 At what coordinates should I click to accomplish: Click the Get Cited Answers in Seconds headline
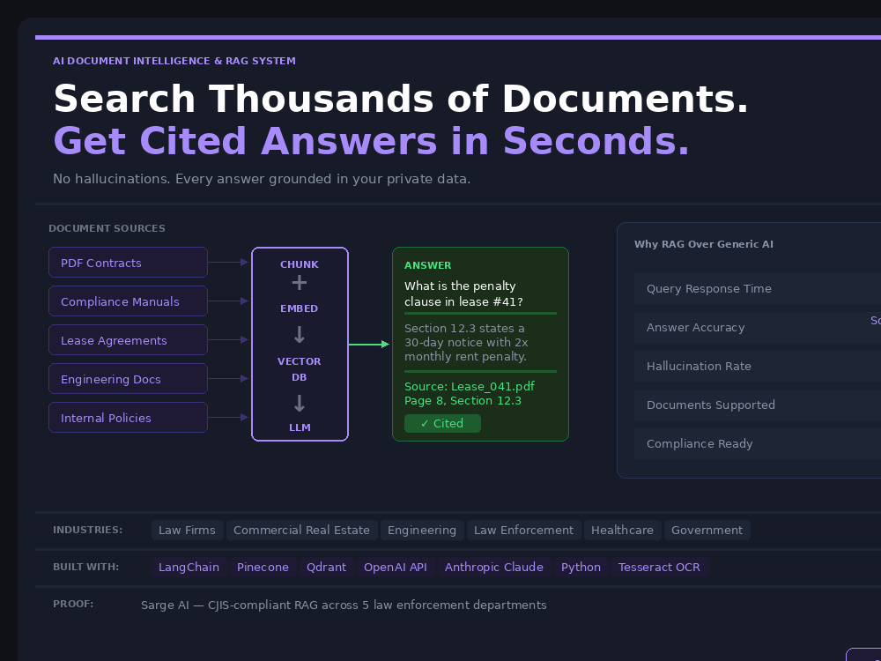tap(371, 140)
